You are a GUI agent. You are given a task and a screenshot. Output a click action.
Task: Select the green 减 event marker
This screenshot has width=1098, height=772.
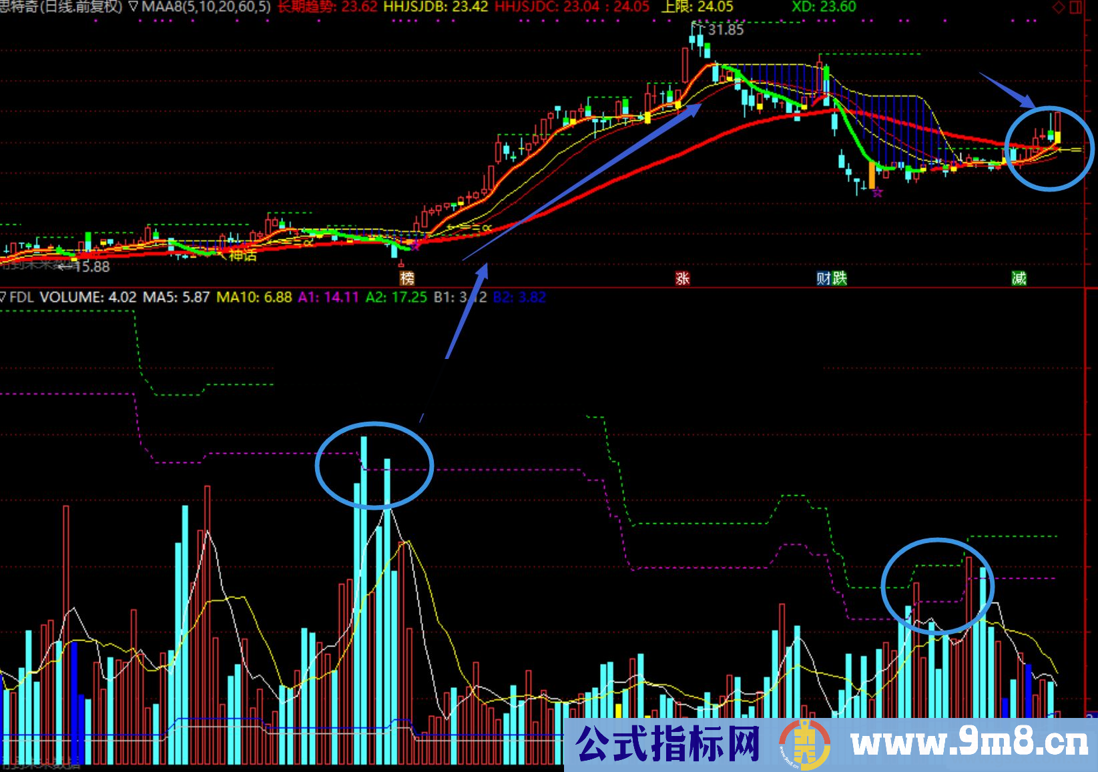(x=1019, y=278)
